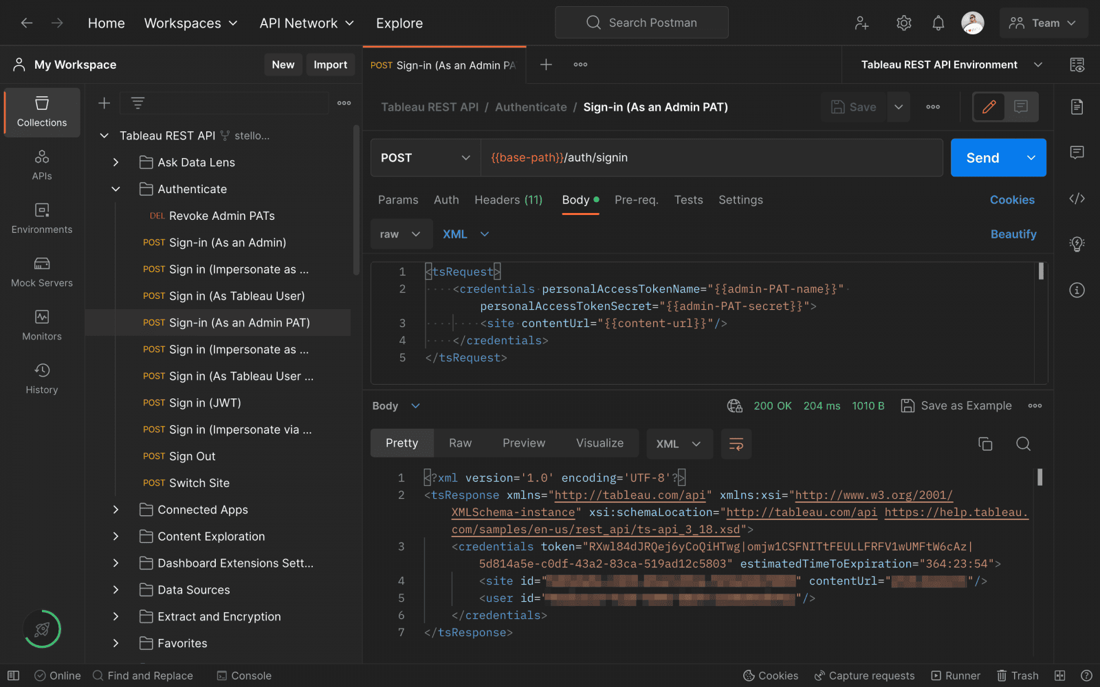Open the APIs sidebar section
This screenshot has width=1100, height=687.
coord(42,166)
